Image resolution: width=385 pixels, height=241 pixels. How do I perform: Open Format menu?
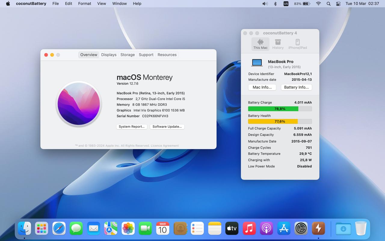[85, 4]
